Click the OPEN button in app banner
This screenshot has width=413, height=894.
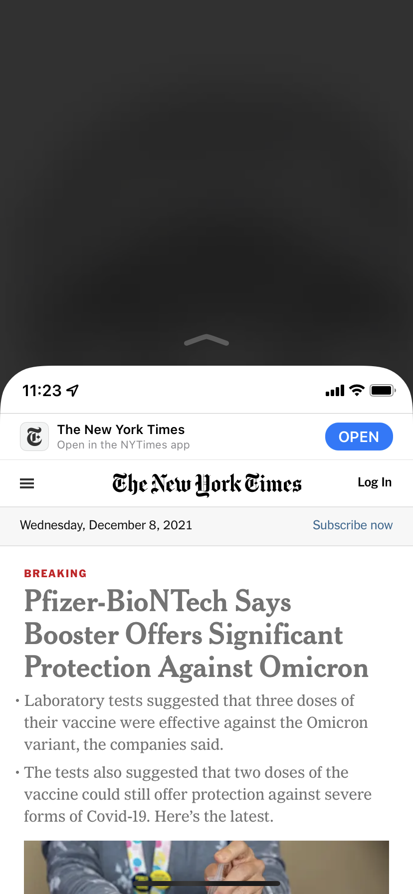[359, 437]
